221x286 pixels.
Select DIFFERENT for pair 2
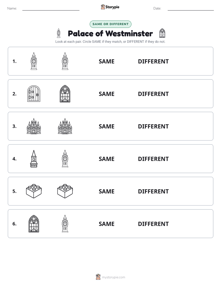[153, 94]
